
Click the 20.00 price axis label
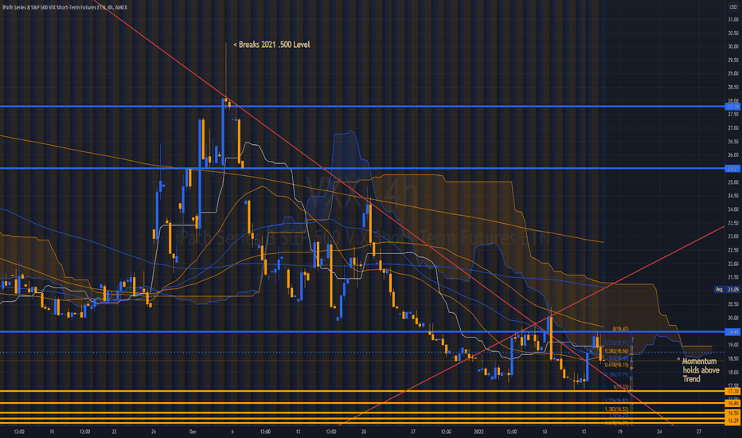733,318
